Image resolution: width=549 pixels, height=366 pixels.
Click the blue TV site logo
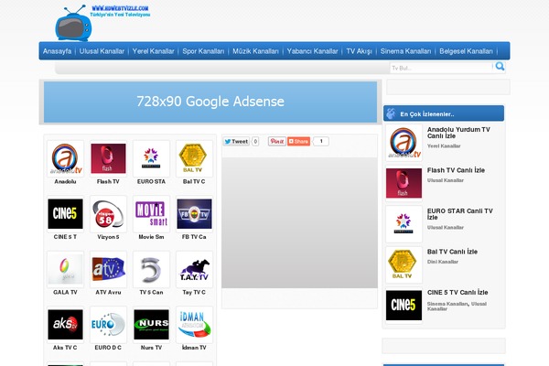point(73,24)
